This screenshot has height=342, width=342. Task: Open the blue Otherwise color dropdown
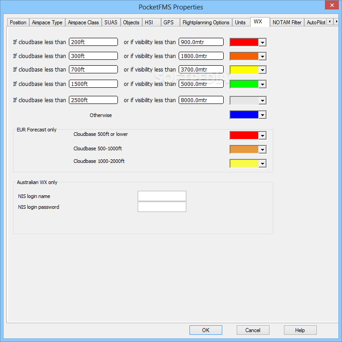pos(262,115)
